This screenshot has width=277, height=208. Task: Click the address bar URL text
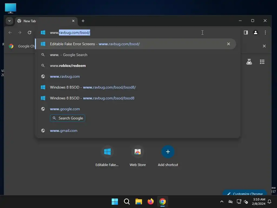[x=70, y=32]
